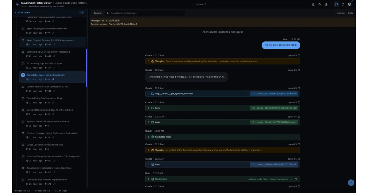The image size is (368, 193).
Task: Click the app logo beside Claude Code History Viewer
Action: [x=17, y=4]
